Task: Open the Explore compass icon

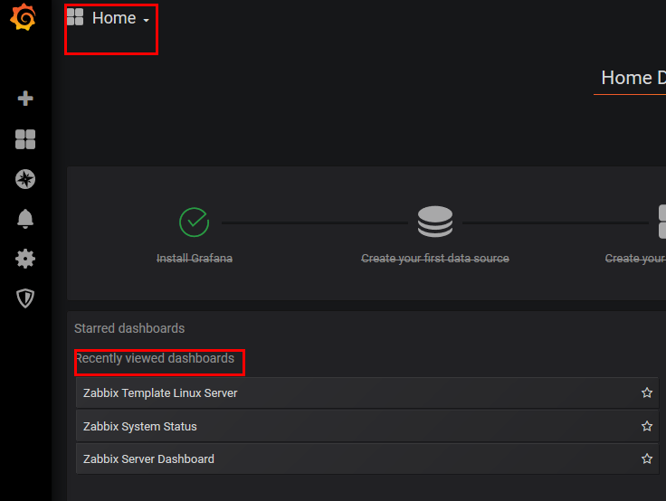Action: click(25, 179)
